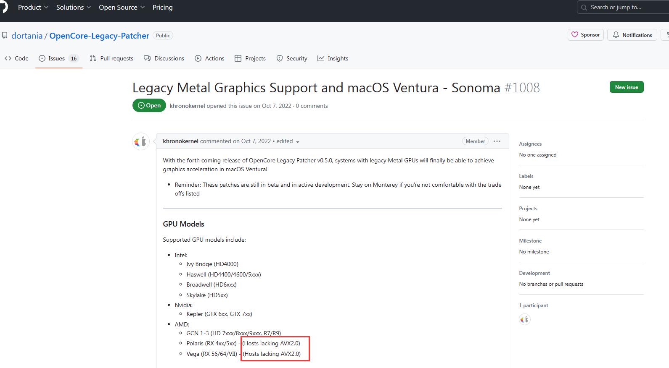Click 'No one assigned' text
The image size is (669, 368).
tap(538, 155)
